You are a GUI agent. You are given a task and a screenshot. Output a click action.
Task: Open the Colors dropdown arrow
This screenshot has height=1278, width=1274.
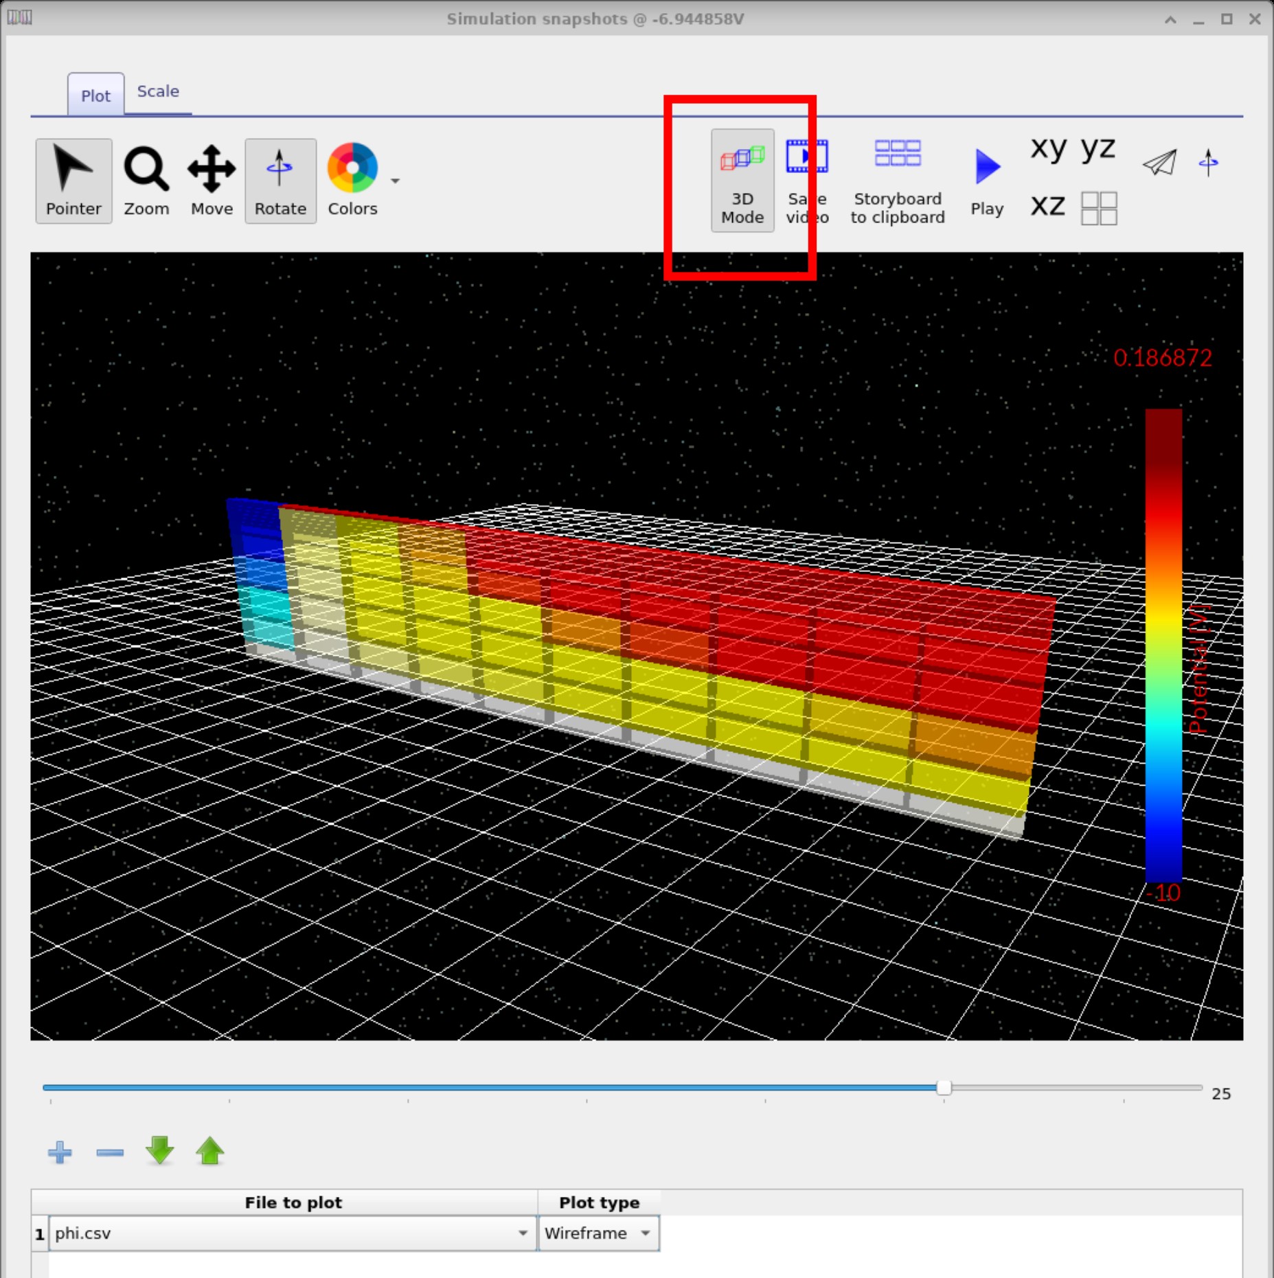(x=395, y=182)
